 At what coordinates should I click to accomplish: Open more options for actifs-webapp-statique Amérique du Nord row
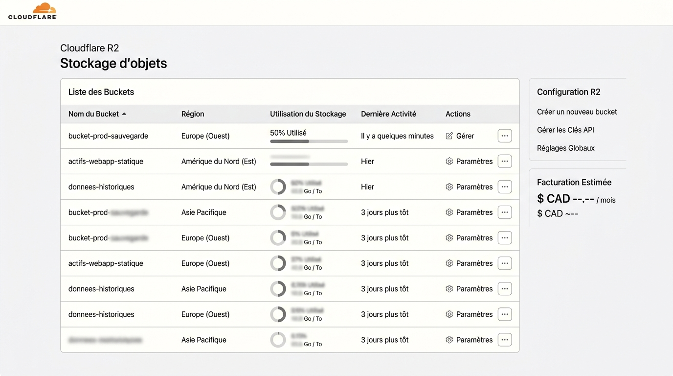point(505,161)
